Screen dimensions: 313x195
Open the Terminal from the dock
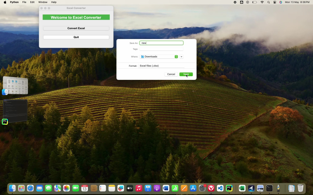(269, 188)
